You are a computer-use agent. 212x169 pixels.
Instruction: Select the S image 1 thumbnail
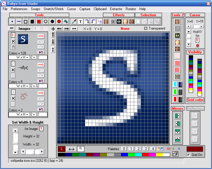pos(23,39)
